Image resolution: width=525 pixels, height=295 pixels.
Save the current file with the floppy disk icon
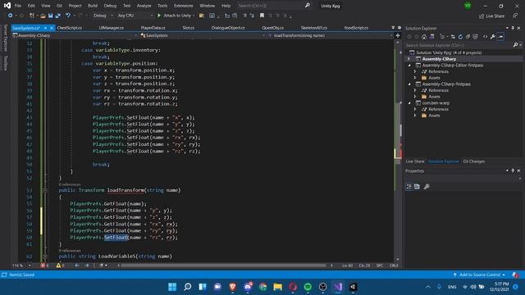click(50, 16)
